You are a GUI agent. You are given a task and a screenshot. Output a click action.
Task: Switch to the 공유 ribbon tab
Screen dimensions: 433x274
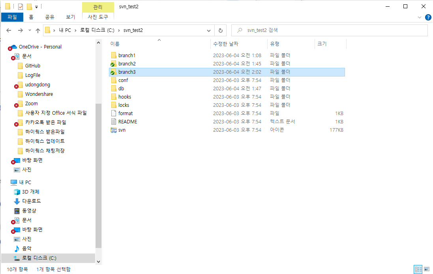(x=50, y=17)
